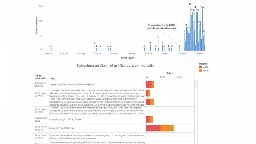Image resolution: width=256 pixels, height=144 pixels.
Task: Select the March bar labeled 1
Action: (x=51, y=49)
